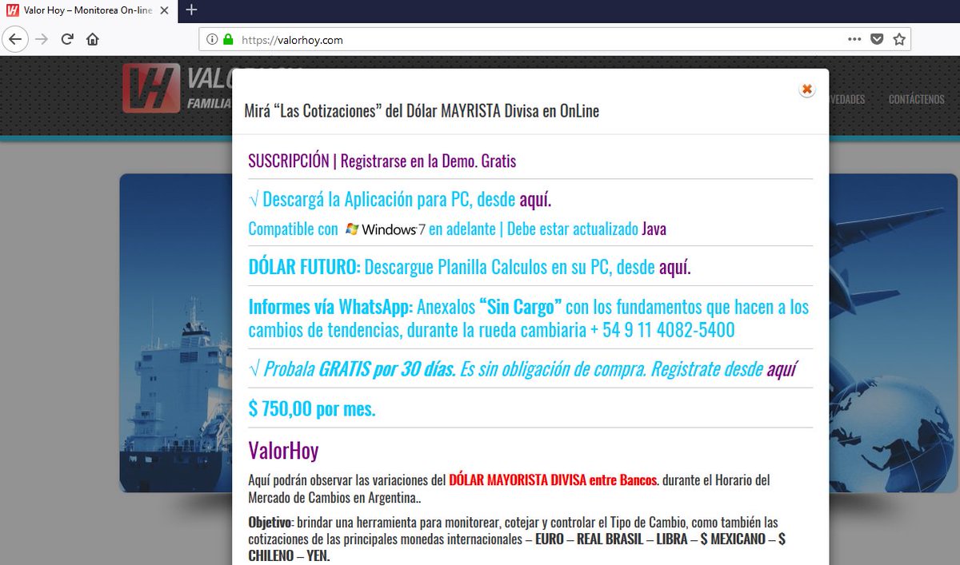Image resolution: width=960 pixels, height=565 pixels.
Task: Click the WhatsApp number + 54 9 11 4082-5400
Action: click(662, 330)
